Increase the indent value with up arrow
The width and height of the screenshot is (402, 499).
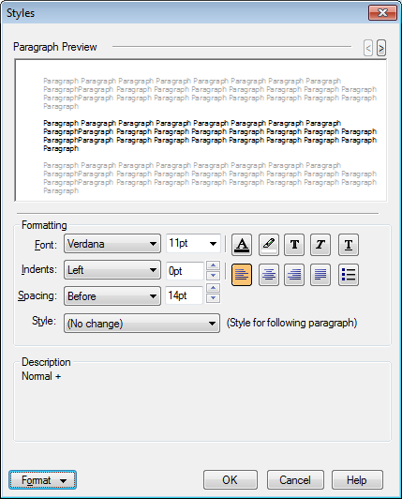coord(213,265)
